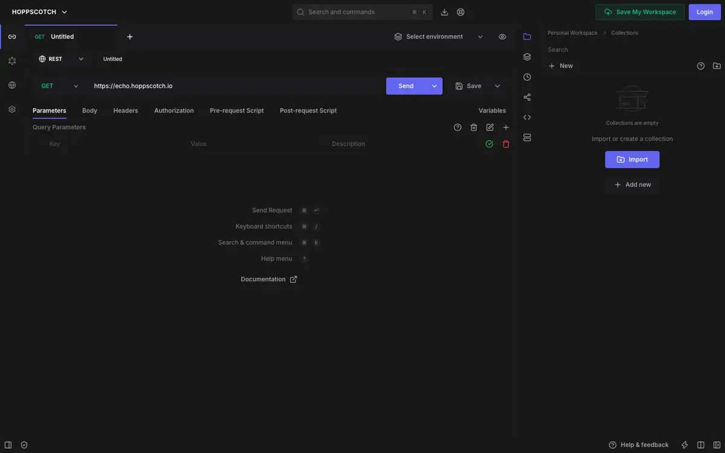Click the collections Search field
Viewport: 725px width, 453px height.
(632, 50)
